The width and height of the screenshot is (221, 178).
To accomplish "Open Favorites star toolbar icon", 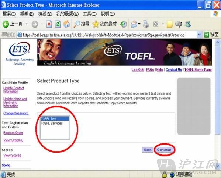I will pos(96,24).
